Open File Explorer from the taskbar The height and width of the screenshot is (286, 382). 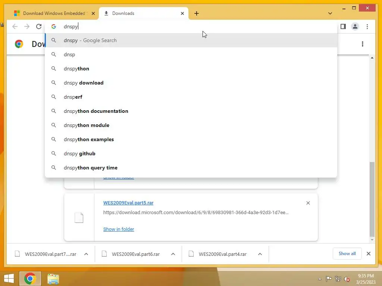pyautogui.click(x=53, y=279)
